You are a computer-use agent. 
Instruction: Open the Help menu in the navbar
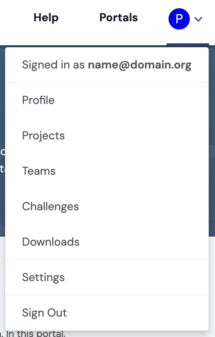46,18
